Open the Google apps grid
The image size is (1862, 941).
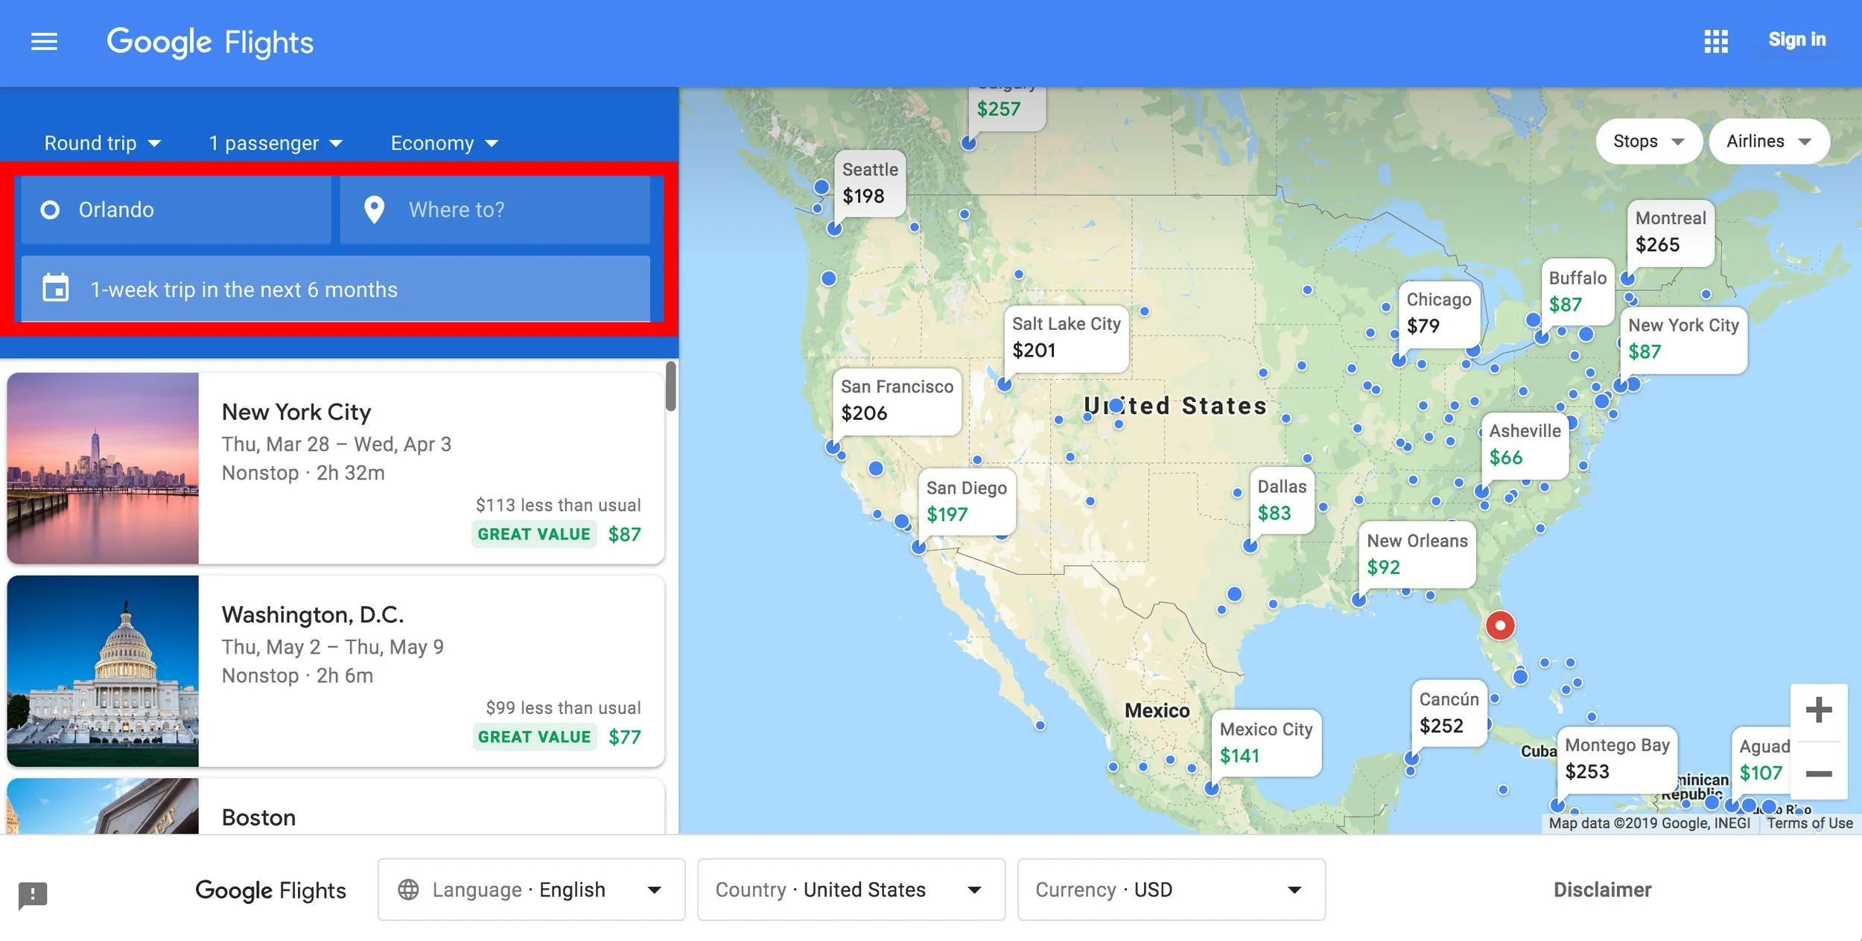[x=1715, y=42]
